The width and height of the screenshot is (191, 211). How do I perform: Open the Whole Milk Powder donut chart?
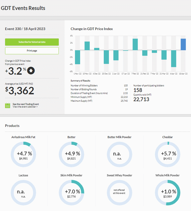(x=168, y=193)
